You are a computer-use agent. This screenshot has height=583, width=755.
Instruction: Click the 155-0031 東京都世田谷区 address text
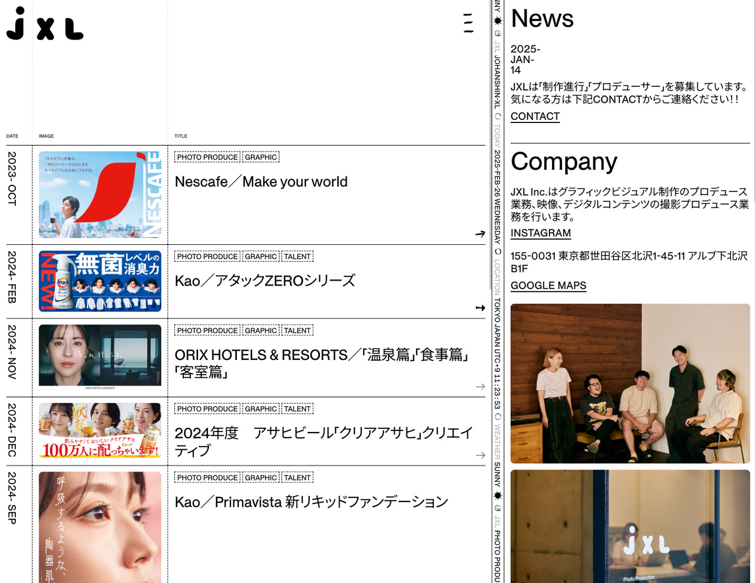coord(629,262)
